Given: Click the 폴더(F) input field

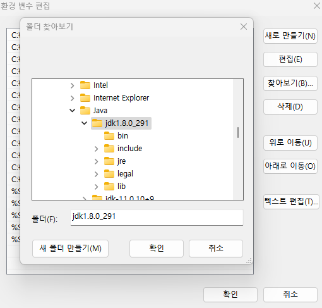Looking at the screenshot, I should tap(157, 218).
